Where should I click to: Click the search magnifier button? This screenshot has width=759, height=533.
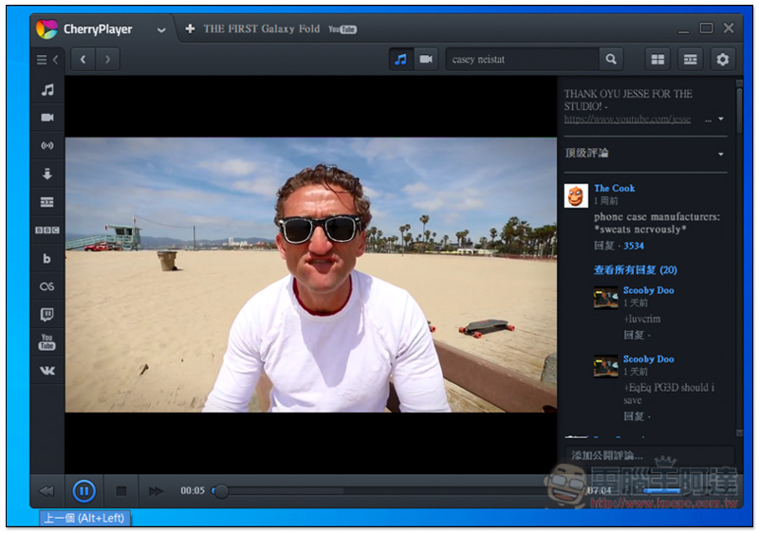(612, 60)
